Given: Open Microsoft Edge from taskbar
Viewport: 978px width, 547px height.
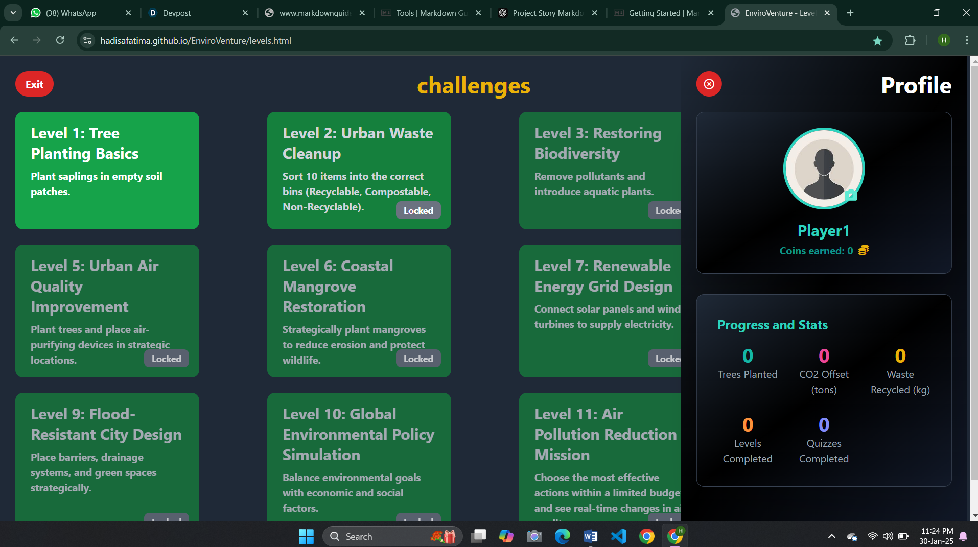Looking at the screenshot, I should pos(562,536).
